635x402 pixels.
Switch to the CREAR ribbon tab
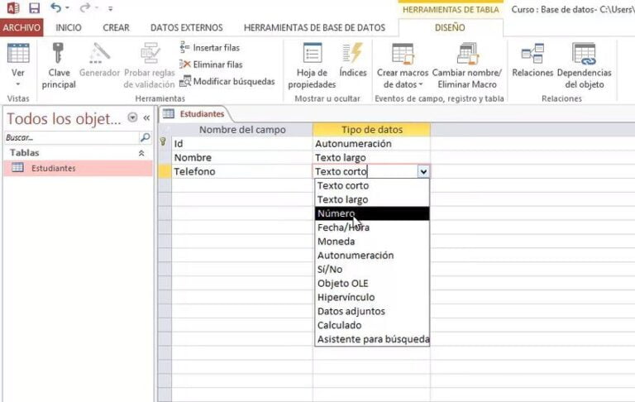pyautogui.click(x=117, y=27)
